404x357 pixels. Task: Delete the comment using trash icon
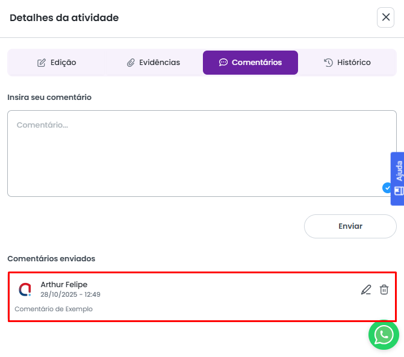(x=384, y=290)
